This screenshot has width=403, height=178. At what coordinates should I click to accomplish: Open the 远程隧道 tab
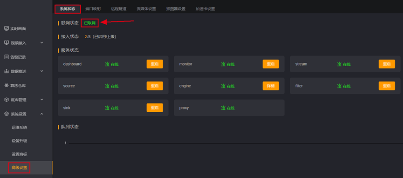tap(119, 9)
